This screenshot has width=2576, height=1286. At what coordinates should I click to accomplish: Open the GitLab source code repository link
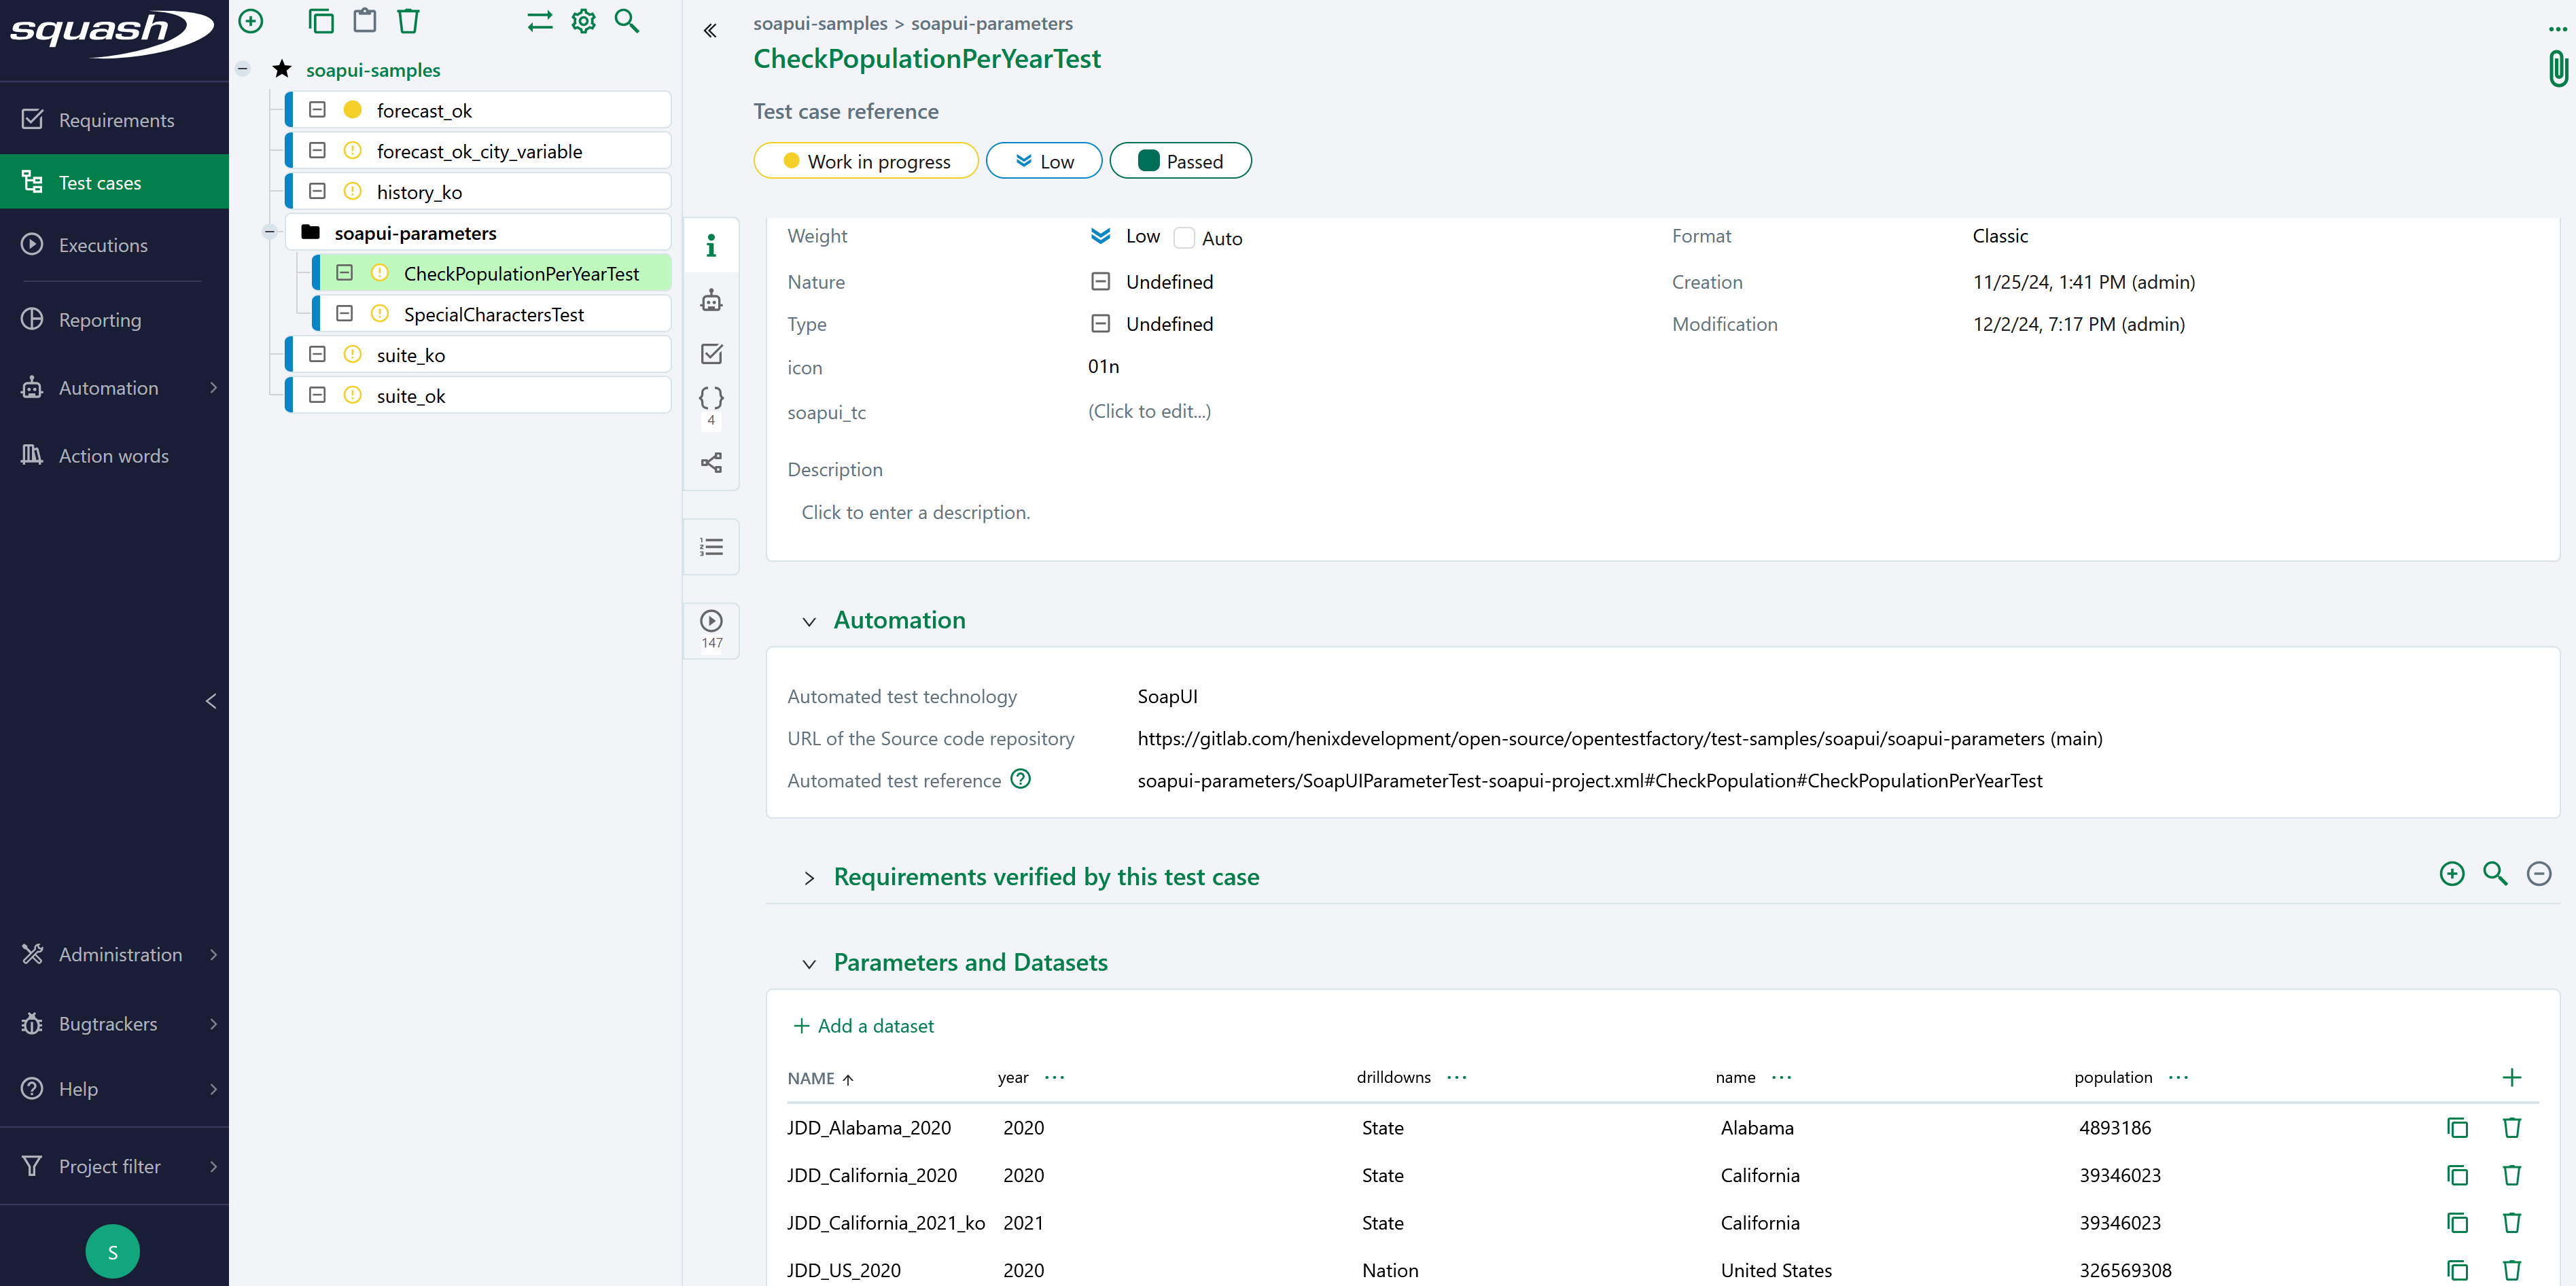[1619, 738]
